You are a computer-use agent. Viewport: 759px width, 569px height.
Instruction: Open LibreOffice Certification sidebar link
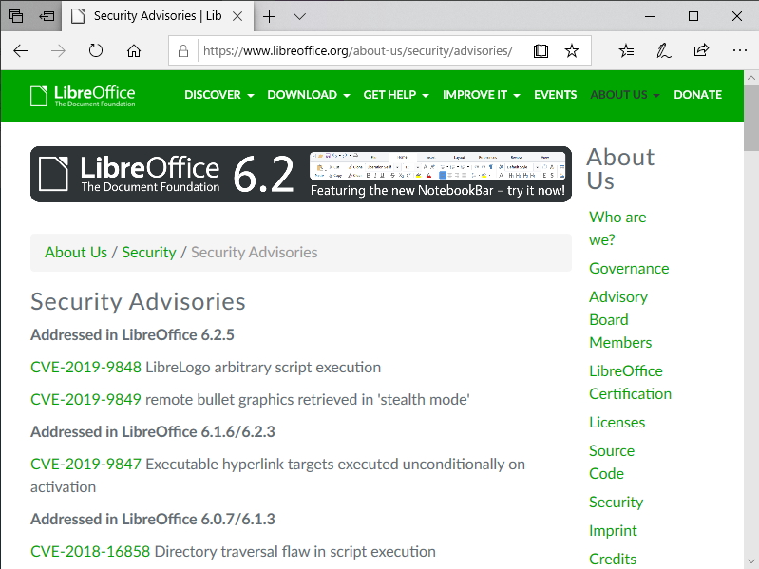pos(630,382)
